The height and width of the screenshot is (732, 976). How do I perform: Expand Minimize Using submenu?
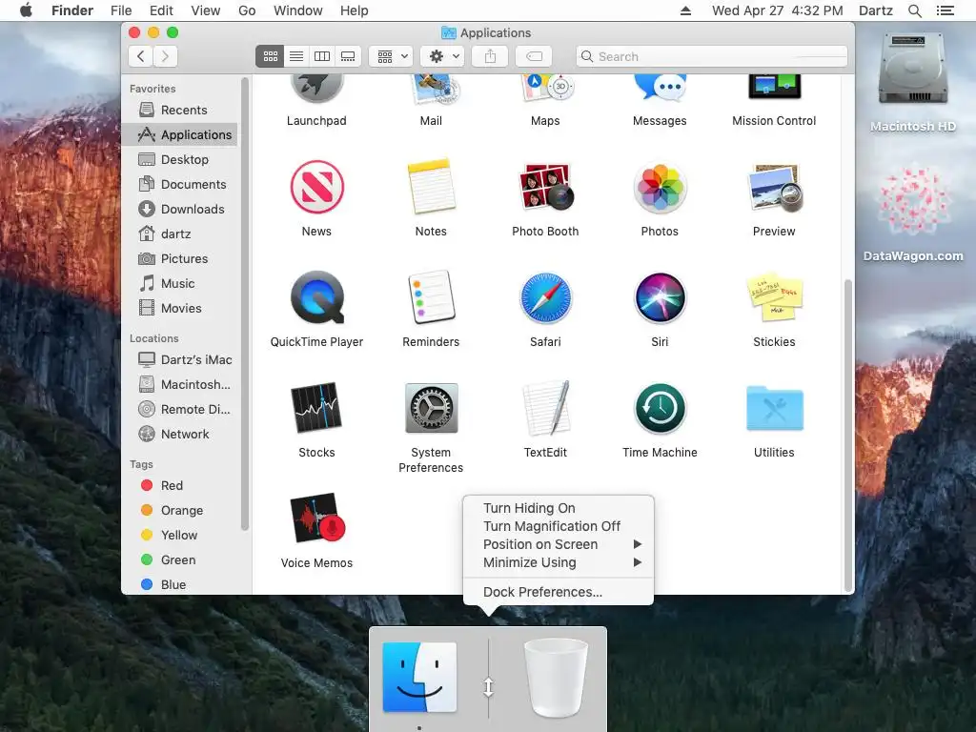tap(559, 562)
